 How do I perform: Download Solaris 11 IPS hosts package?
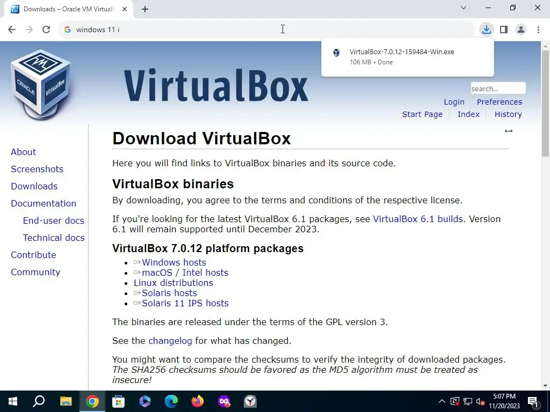pos(185,303)
